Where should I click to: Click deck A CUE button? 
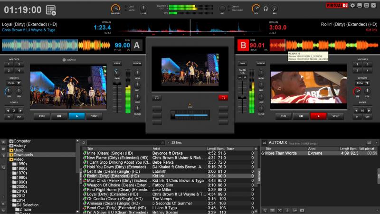coord(42,116)
